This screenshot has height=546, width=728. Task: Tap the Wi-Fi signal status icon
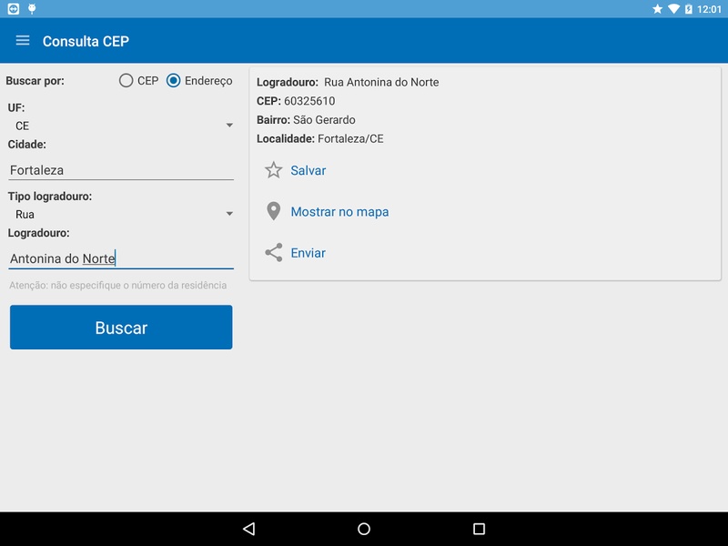[x=673, y=9]
